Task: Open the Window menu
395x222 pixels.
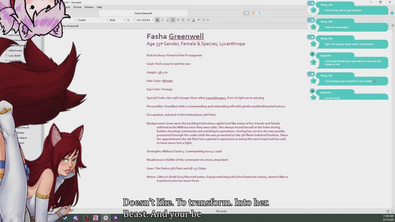Action: click(x=89, y=7)
